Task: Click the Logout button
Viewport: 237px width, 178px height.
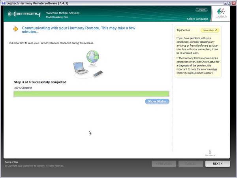Action: click(201, 9)
